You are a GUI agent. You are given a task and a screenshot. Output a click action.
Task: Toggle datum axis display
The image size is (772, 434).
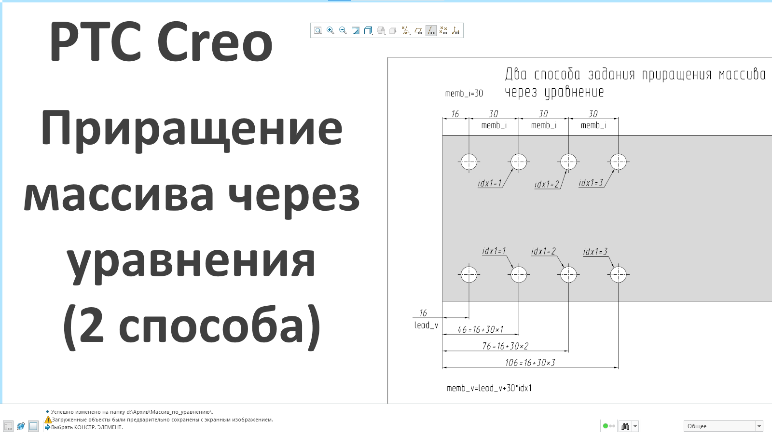[431, 30]
